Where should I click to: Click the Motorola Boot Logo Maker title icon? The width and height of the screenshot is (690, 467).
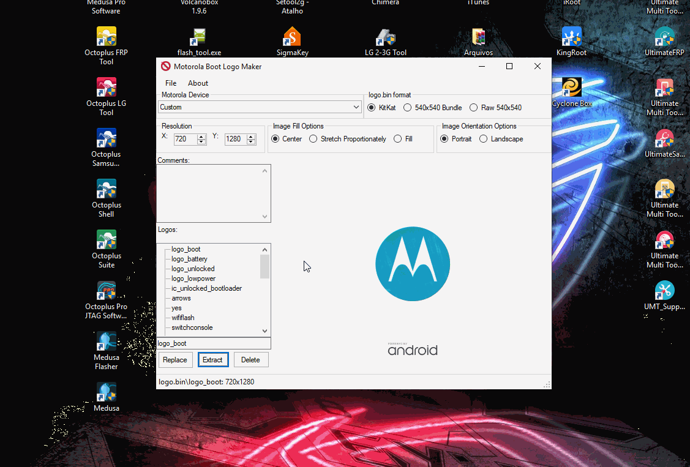pyautogui.click(x=165, y=66)
